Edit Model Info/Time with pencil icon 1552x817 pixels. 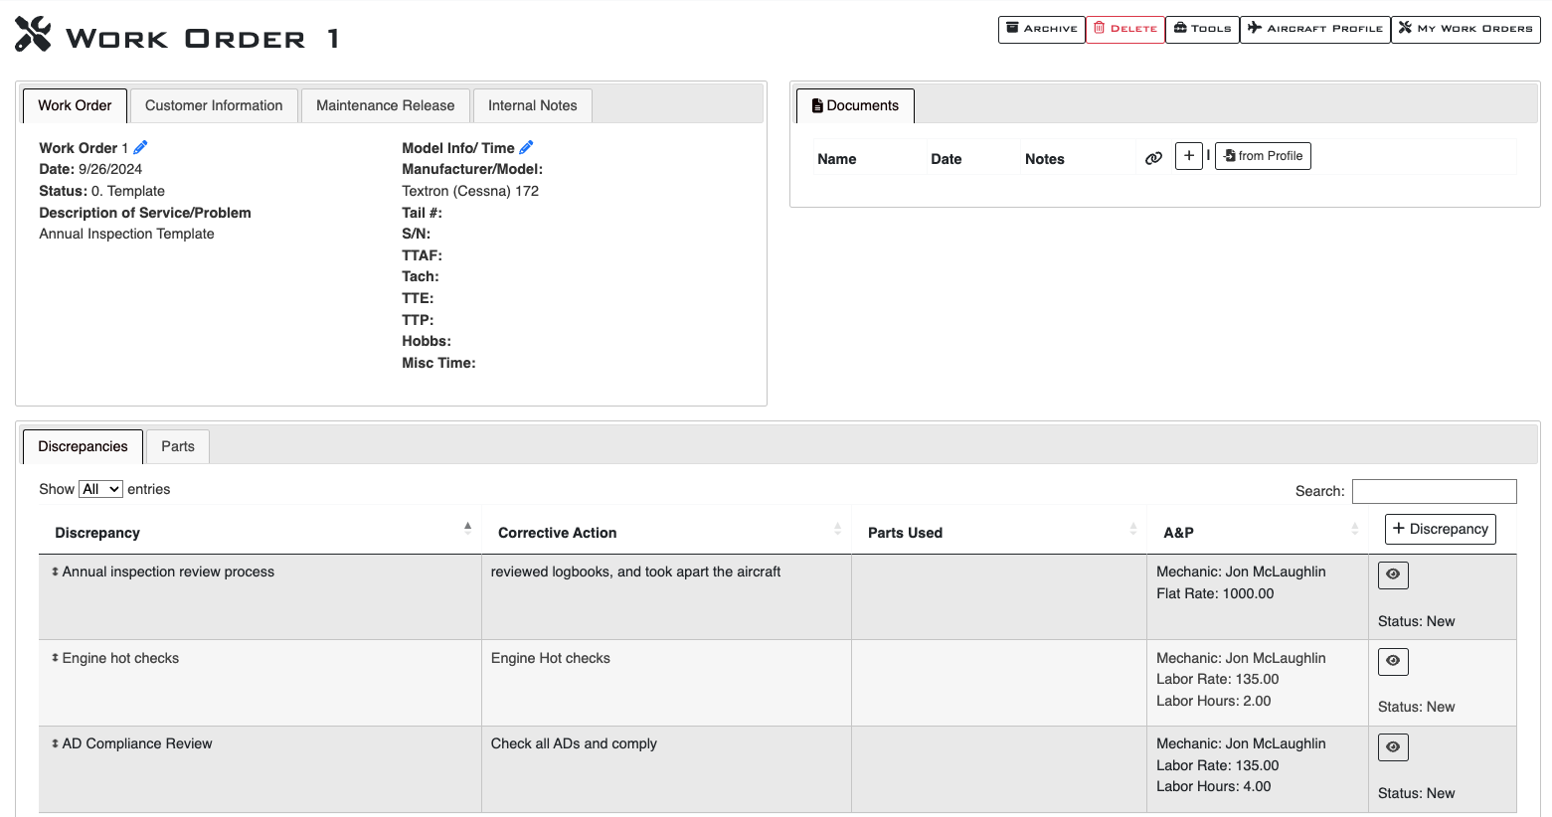[526, 147]
